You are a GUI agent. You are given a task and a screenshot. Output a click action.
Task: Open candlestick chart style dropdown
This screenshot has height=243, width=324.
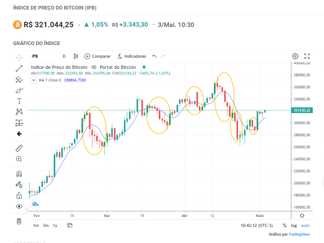(x=76, y=56)
